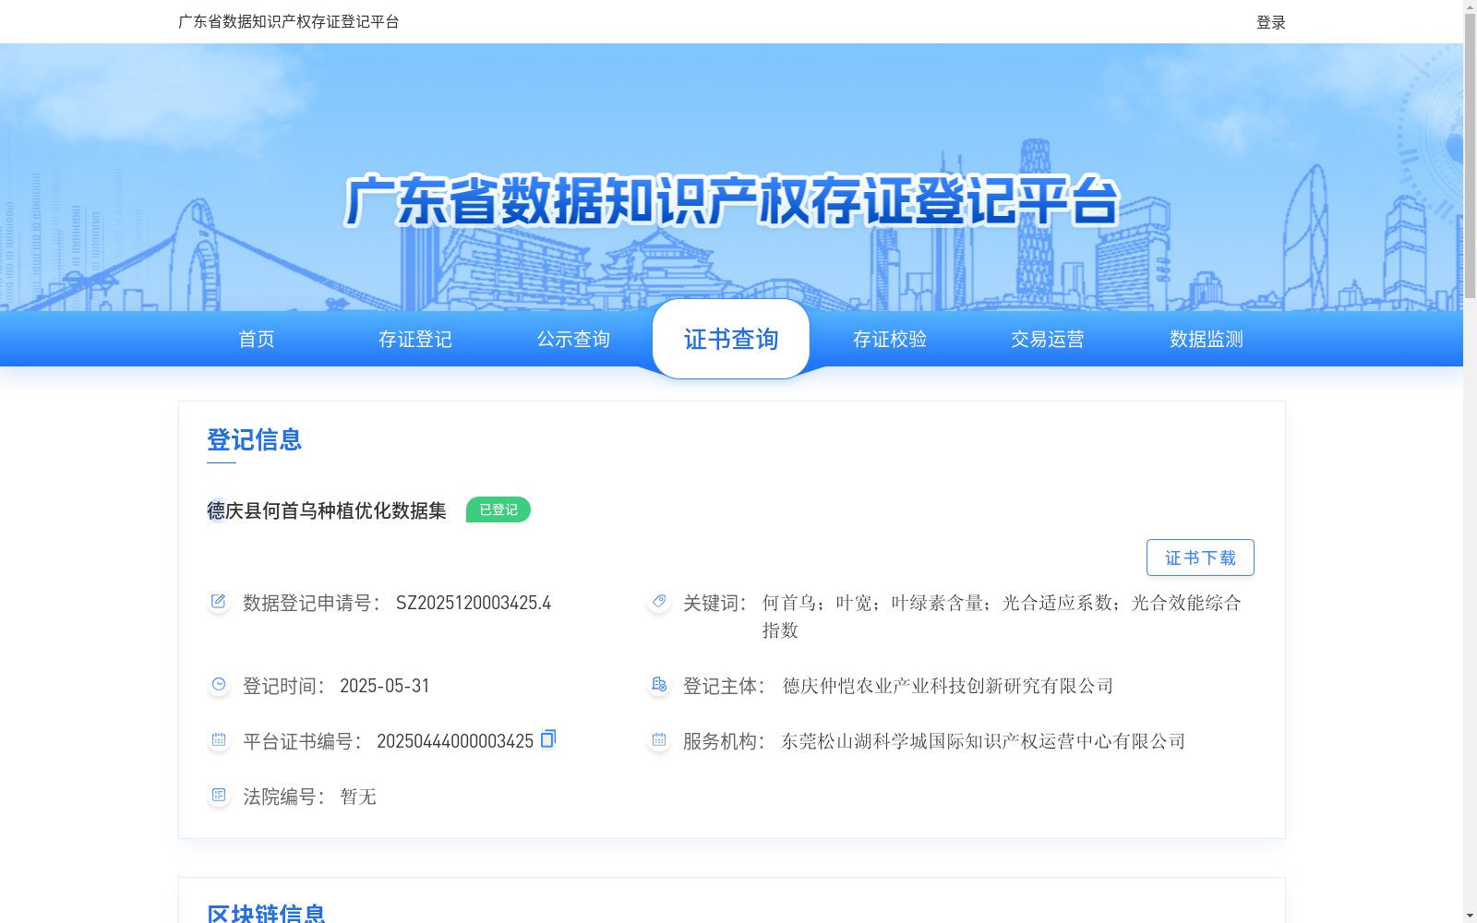Switch to the 公示查询 tab
The height and width of the screenshot is (923, 1477).
(573, 339)
